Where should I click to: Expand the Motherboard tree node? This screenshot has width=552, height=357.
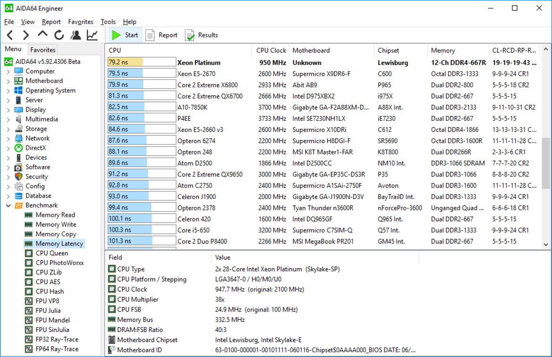coord(8,81)
